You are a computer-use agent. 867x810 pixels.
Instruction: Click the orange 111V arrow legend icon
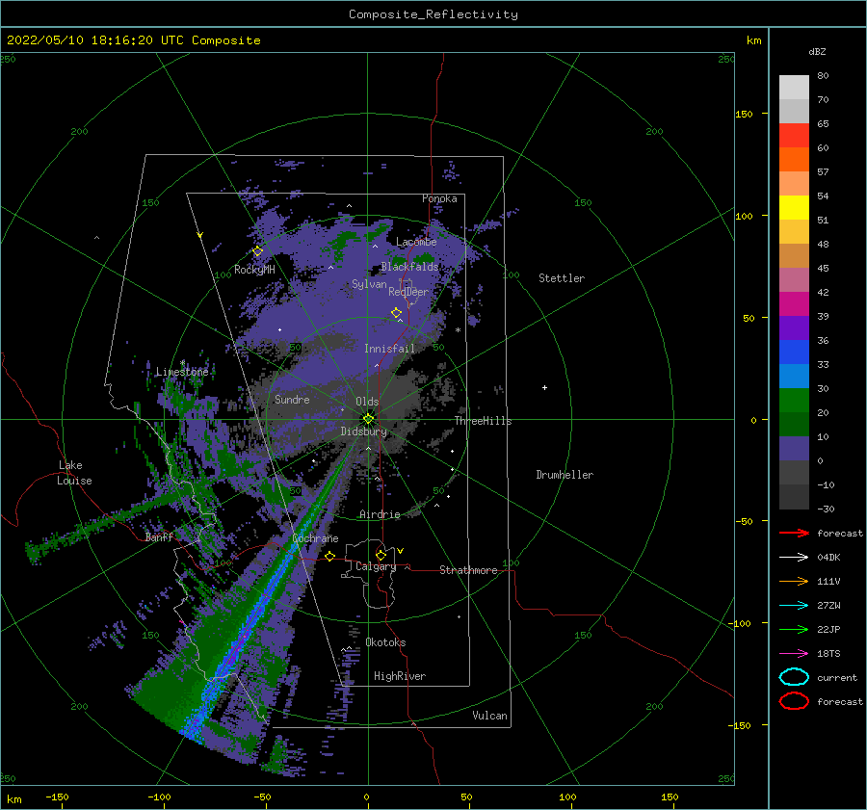(794, 581)
